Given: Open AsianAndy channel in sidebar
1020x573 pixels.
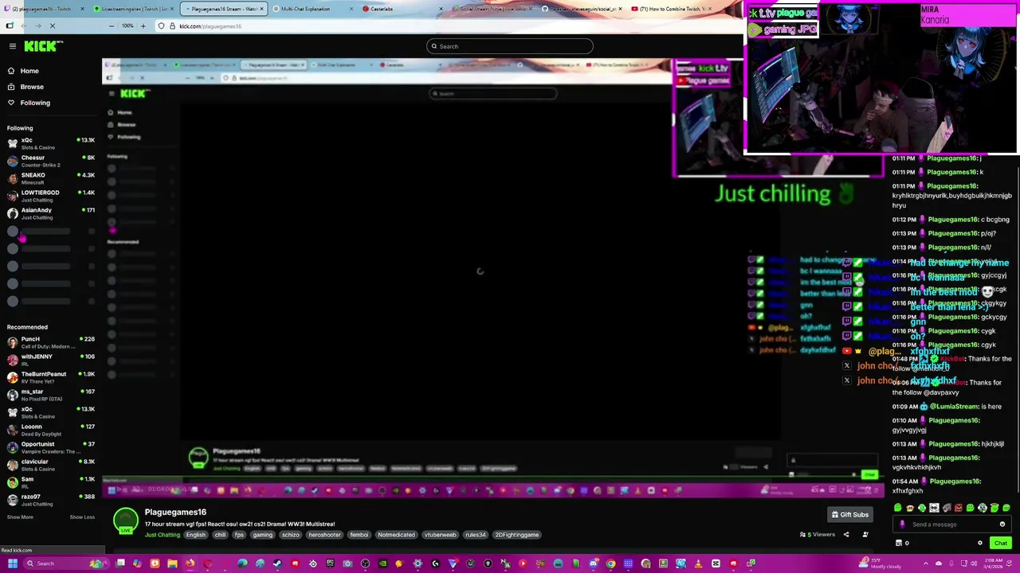Looking at the screenshot, I should 51,213.
